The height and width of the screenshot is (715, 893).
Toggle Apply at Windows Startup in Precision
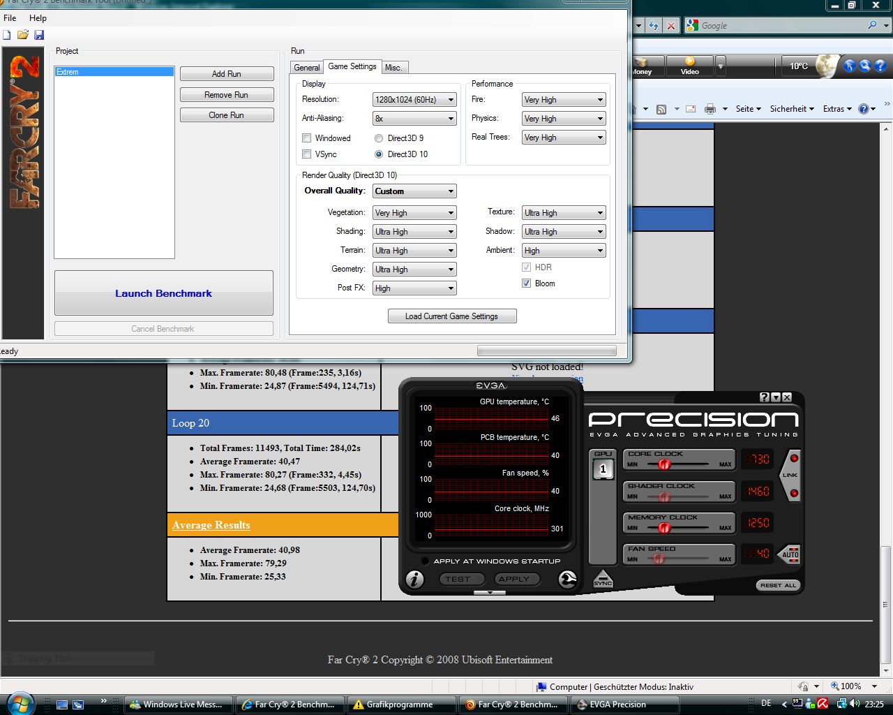coord(423,561)
